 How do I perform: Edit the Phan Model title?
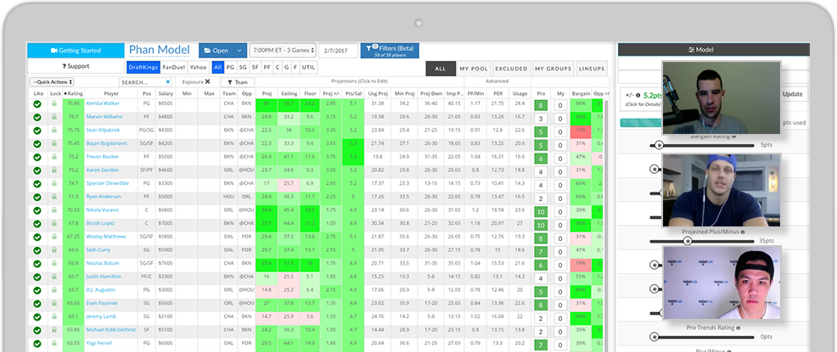(x=159, y=50)
